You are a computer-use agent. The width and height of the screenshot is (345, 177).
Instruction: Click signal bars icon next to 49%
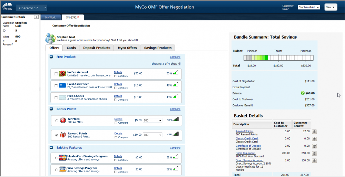pyautogui.click(x=176, y=85)
